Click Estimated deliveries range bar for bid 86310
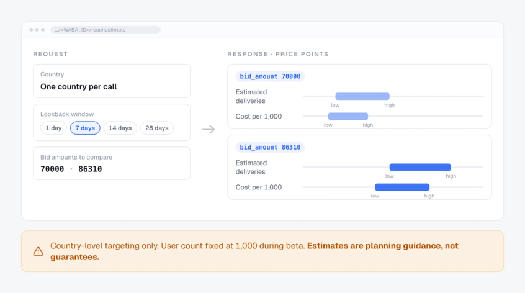 [420, 167]
